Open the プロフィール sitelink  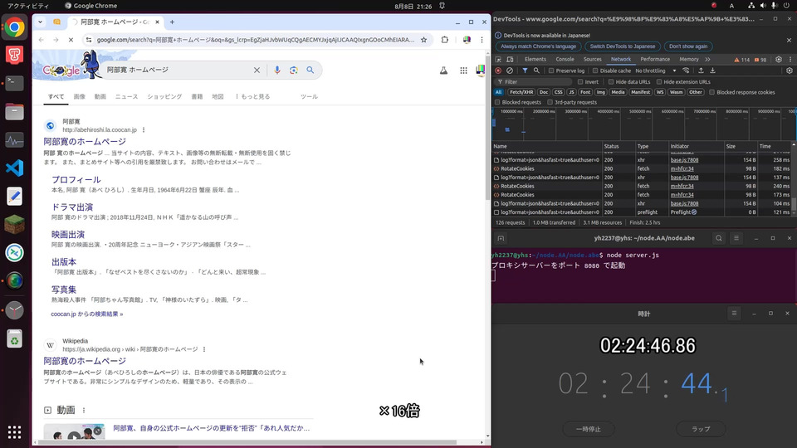point(76,180)
